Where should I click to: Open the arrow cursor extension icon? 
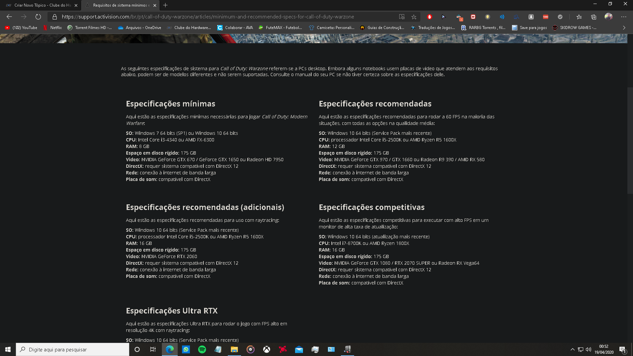pos(444,17)
